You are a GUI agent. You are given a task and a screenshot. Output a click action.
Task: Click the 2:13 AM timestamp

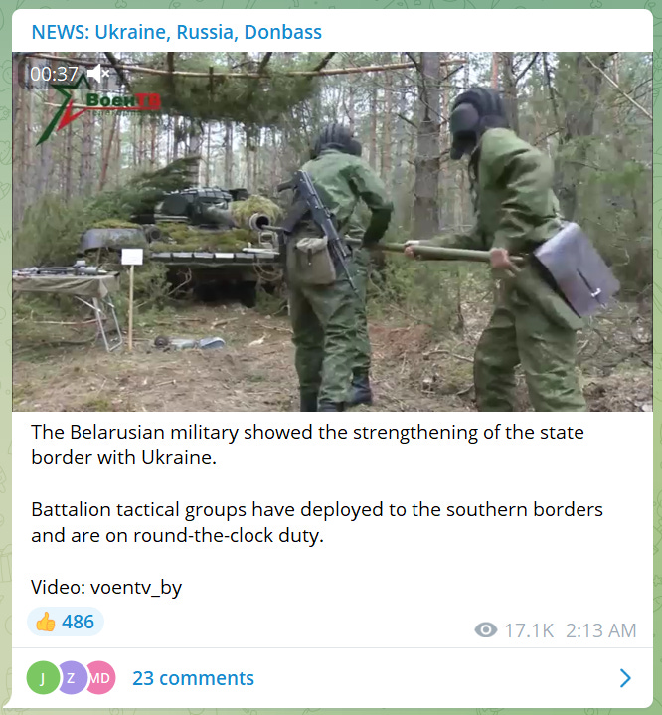click(601, 630)
